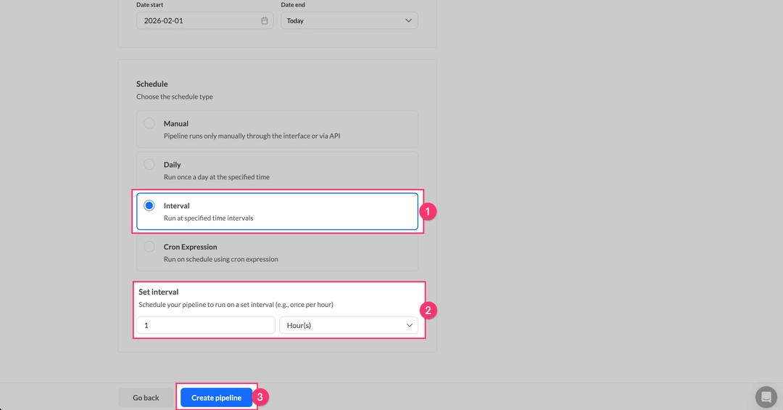Pick the Cron Expression radio button
783x410 pixels.
[x=149, y=247]
